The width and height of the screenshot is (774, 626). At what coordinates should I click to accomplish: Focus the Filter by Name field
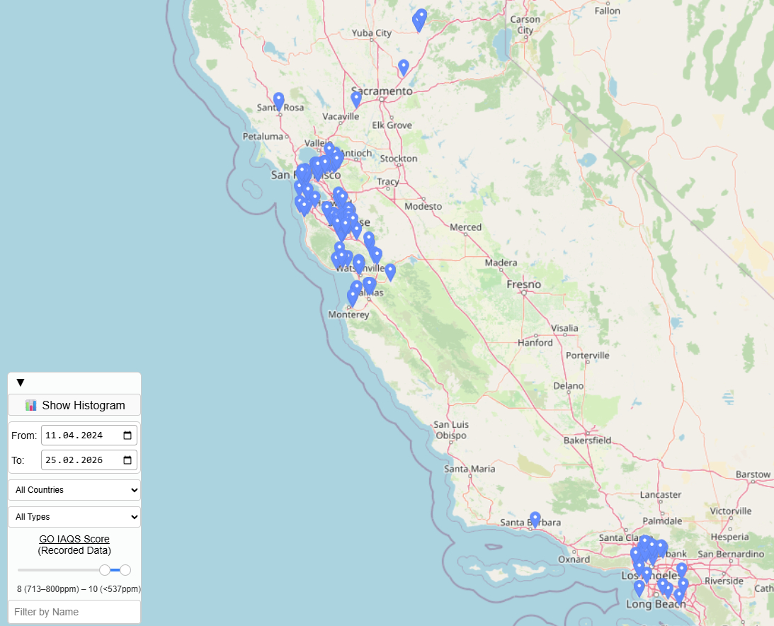tap(74, 612)
